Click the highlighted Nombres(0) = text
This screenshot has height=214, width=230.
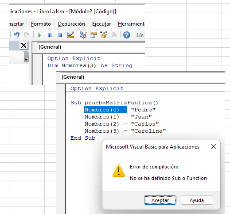[x=105, y=110]
